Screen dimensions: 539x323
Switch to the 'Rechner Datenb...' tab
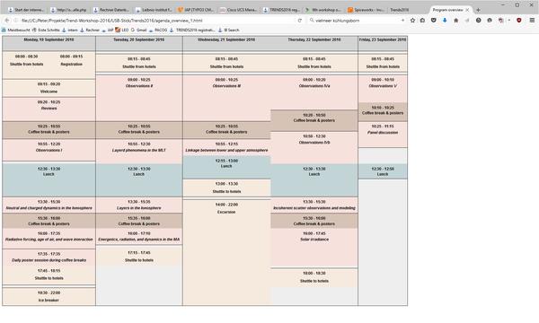click(111, 10)
